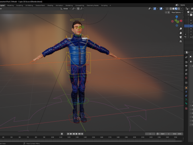193x145 pixels.
Task: Open the overlay options dropdown arrow
Action: click(164, 9)
